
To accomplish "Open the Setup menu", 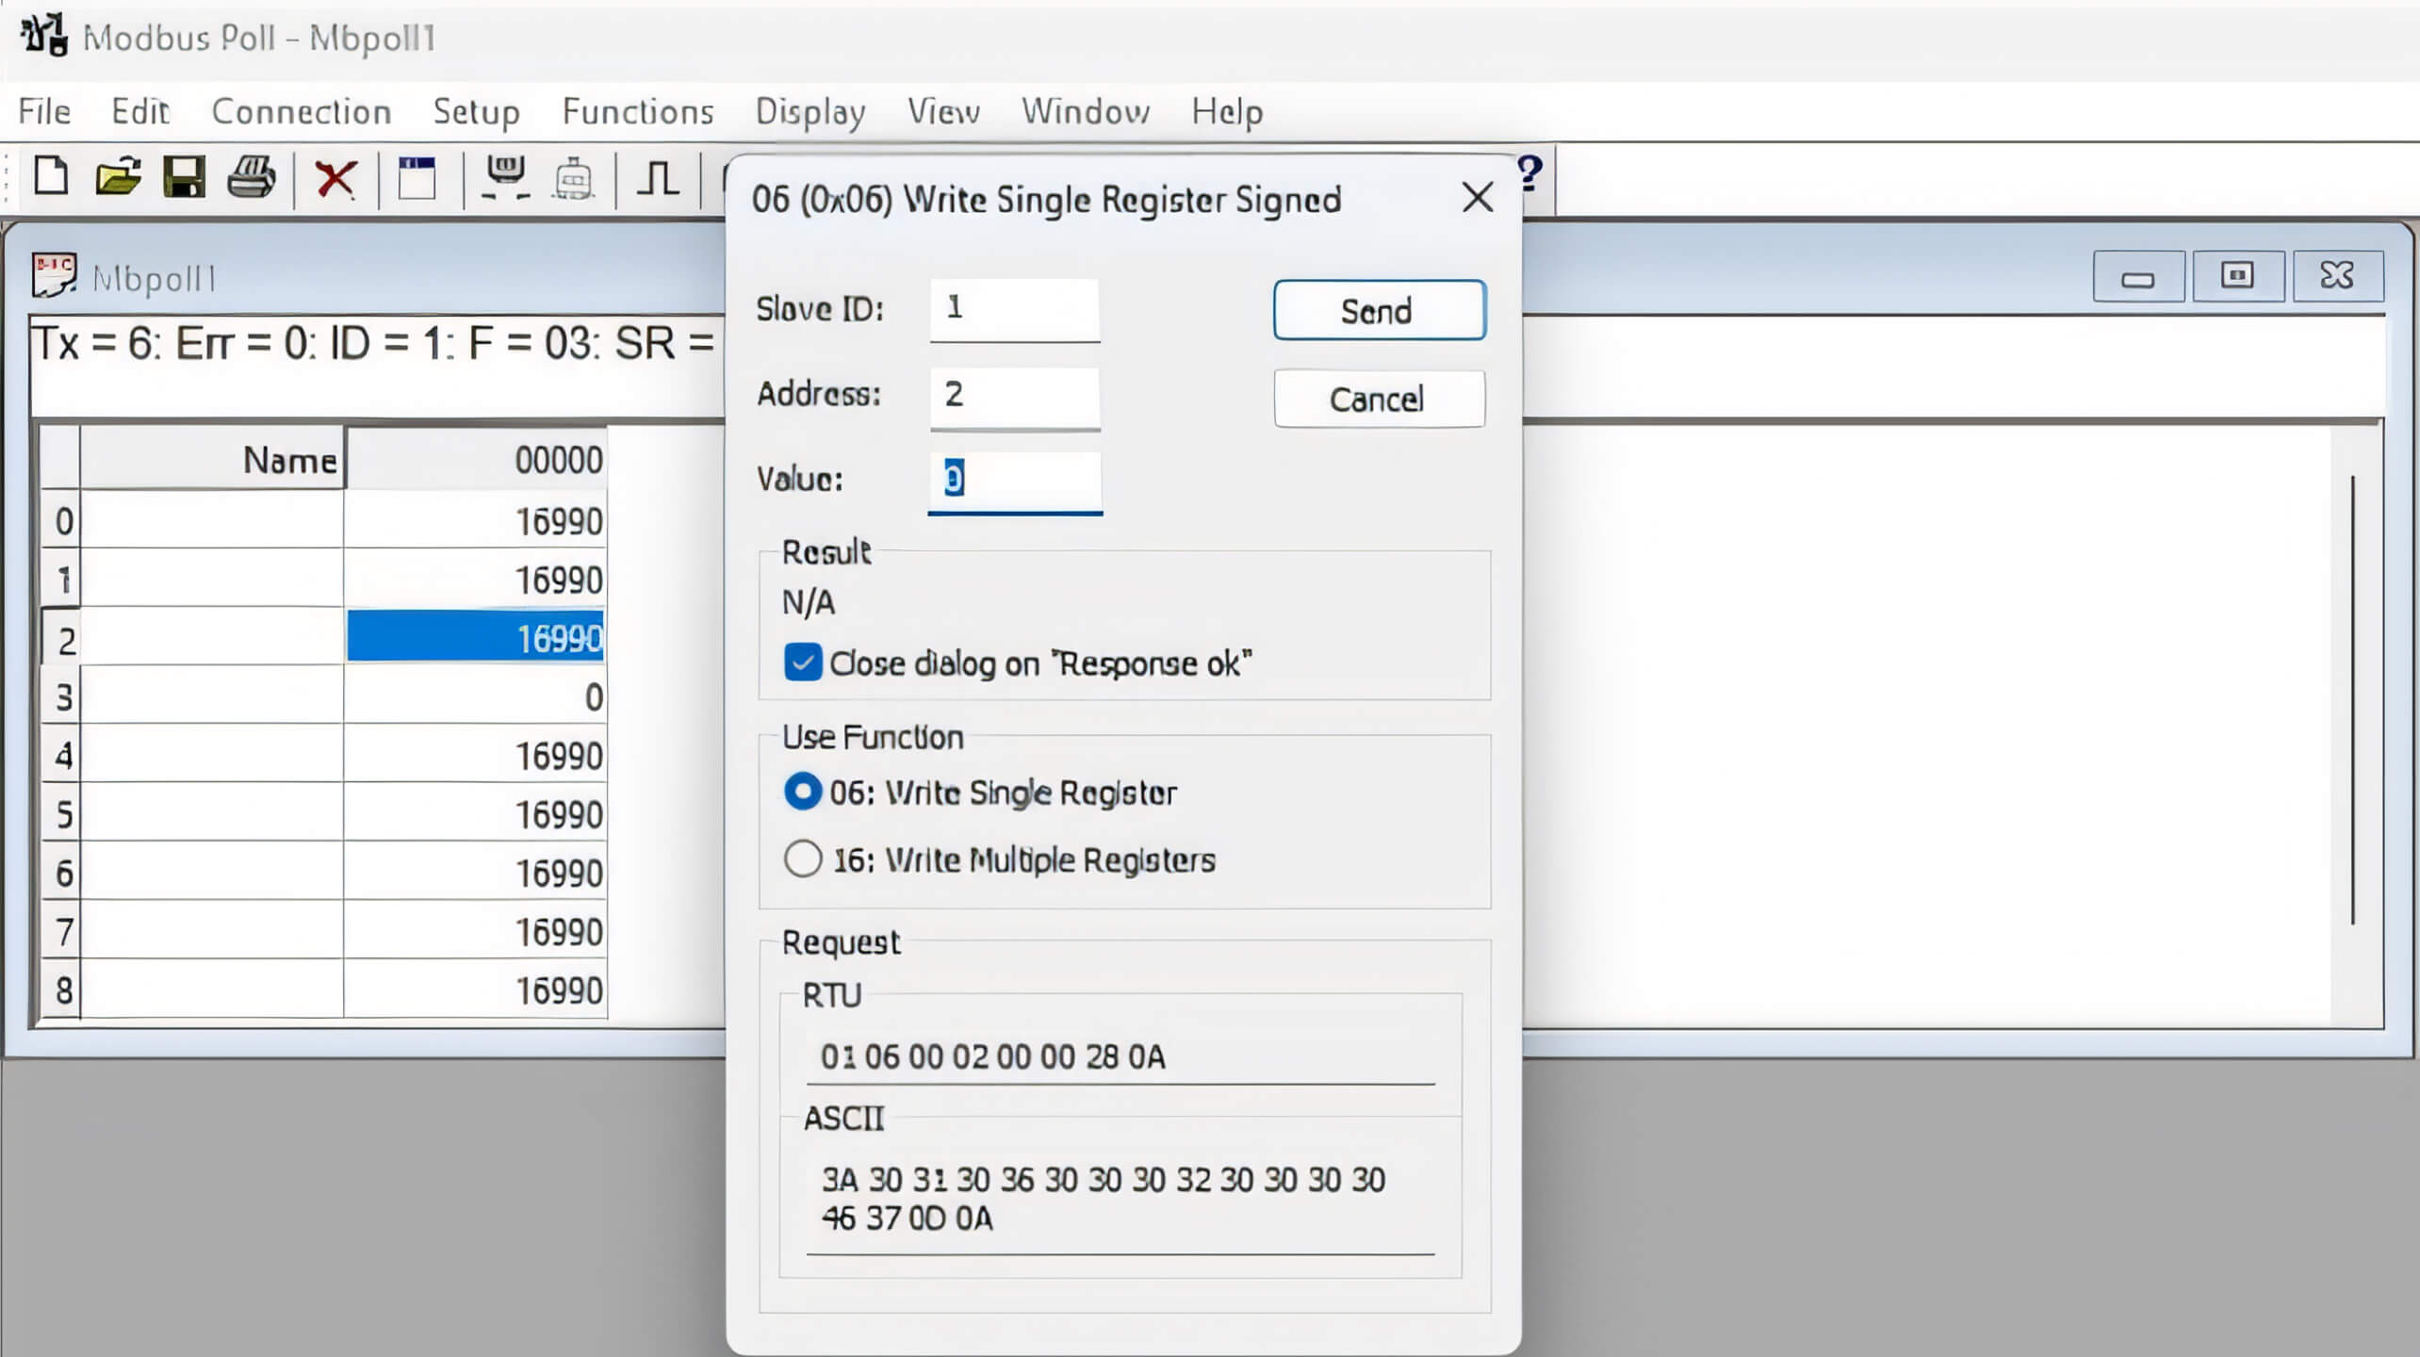I will [476, 111].
